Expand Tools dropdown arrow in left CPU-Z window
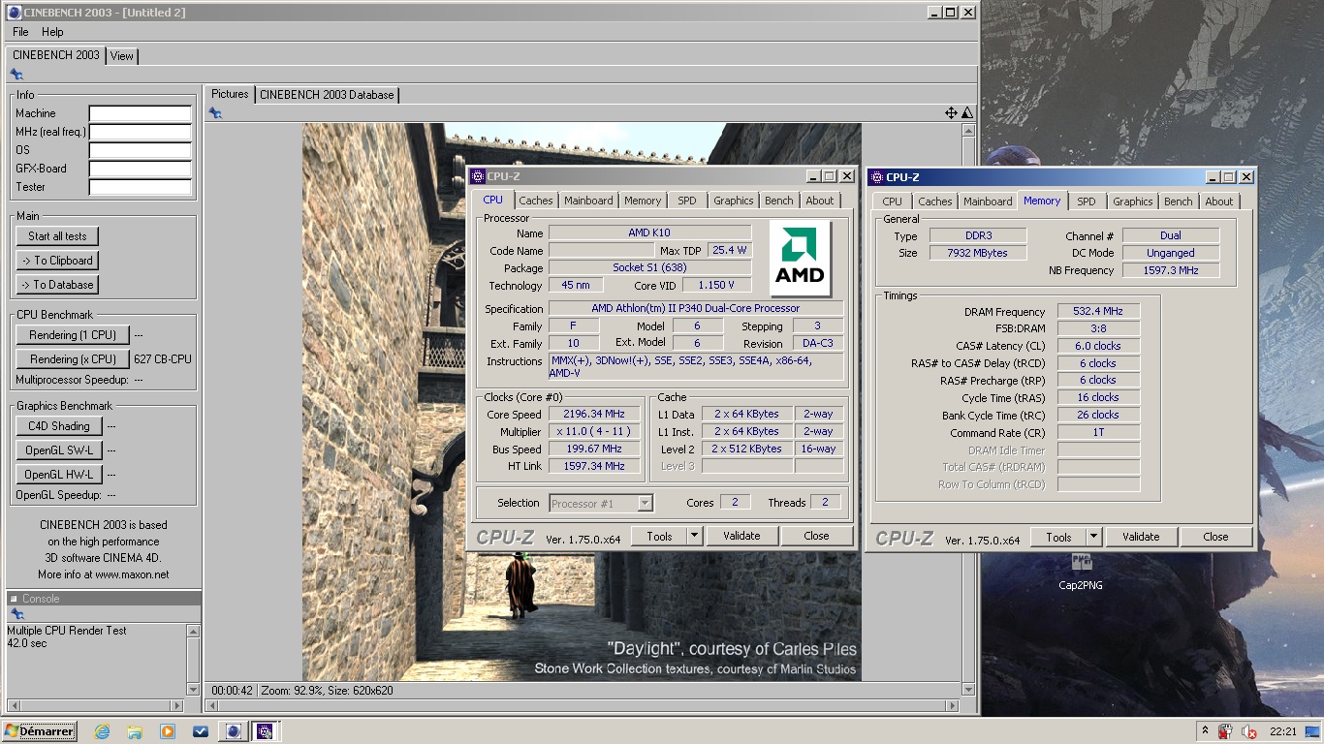This screenshot has height=744, width=1324. (x=694, y=536)
